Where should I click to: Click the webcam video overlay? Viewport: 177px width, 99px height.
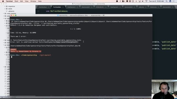coord(164,89)
